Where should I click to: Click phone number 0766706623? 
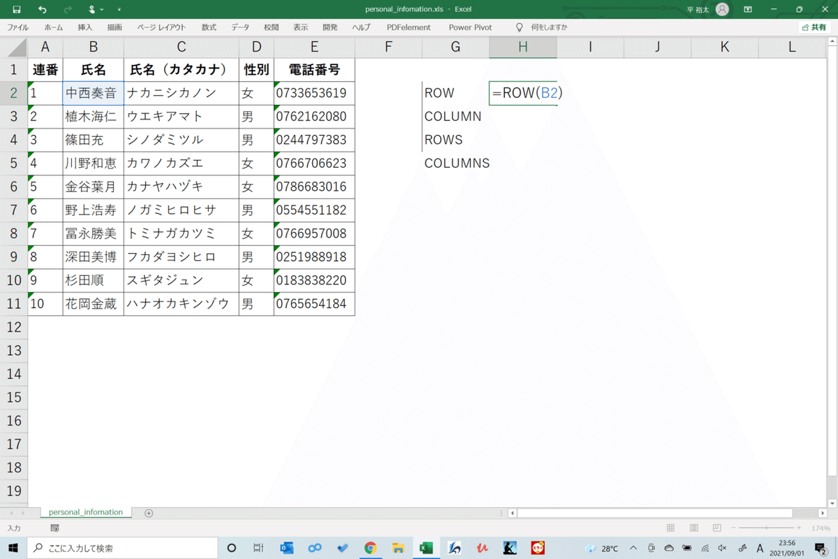(x=314, y=164)
